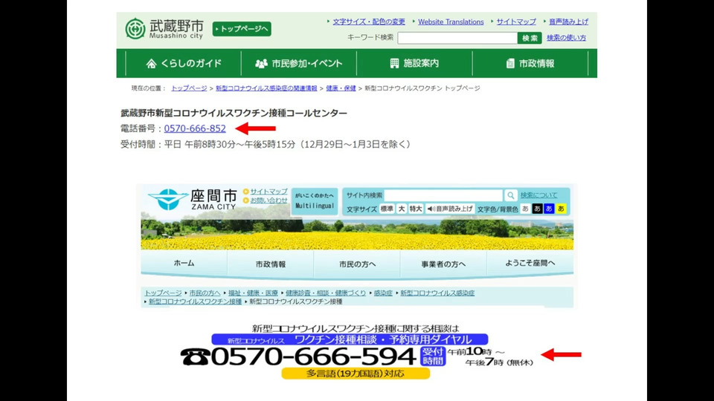Click breadcrumb 新型コロナウイルス感染症 link
This screenshot has width=714, height=401.
coord(437,293)
